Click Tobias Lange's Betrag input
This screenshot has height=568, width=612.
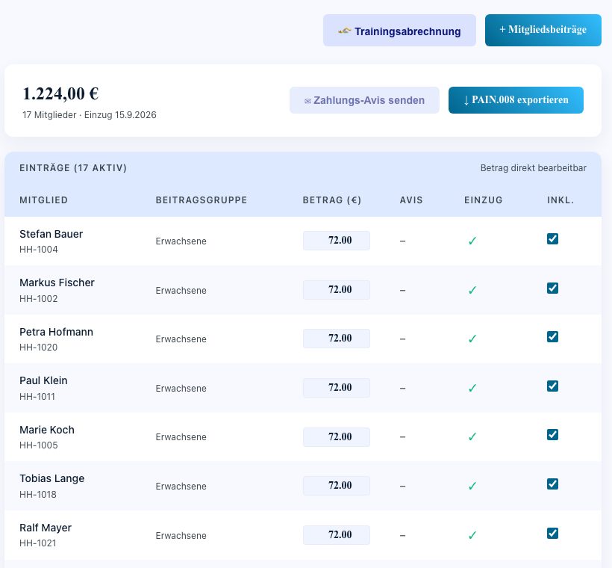click(337, 486)
